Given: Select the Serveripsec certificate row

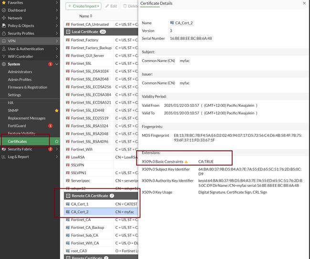Looking at the screenshot, I should click(101, 180).
